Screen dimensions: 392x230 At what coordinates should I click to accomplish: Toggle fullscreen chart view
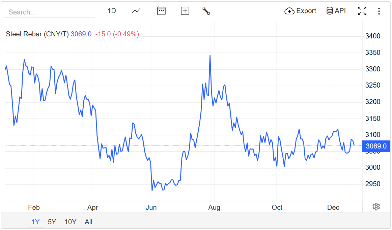point(362,11)
